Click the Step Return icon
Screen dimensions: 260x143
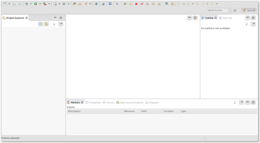coord(159,4)
